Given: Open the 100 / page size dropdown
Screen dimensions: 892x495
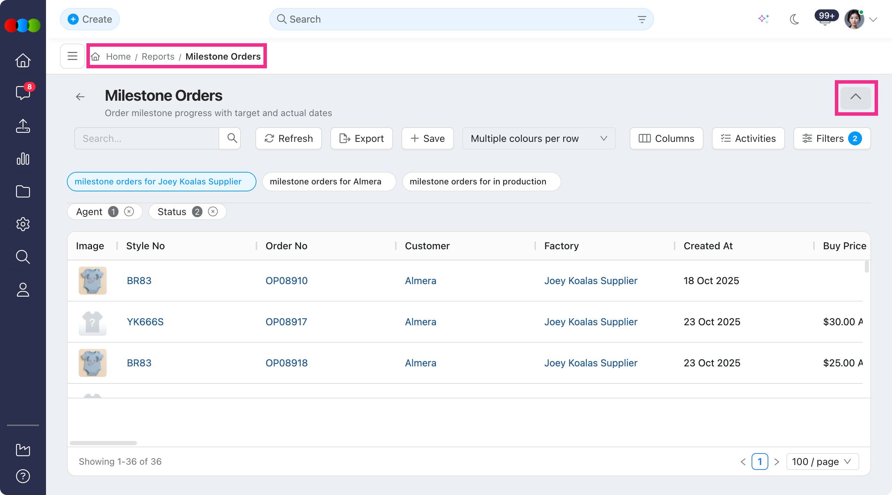Looking at the screenshot, I should pyautogui.click(x=822, y=462).
